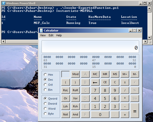Open the Calculator Help menu
This screenshot has width=153, height=122.
[59, 35]
